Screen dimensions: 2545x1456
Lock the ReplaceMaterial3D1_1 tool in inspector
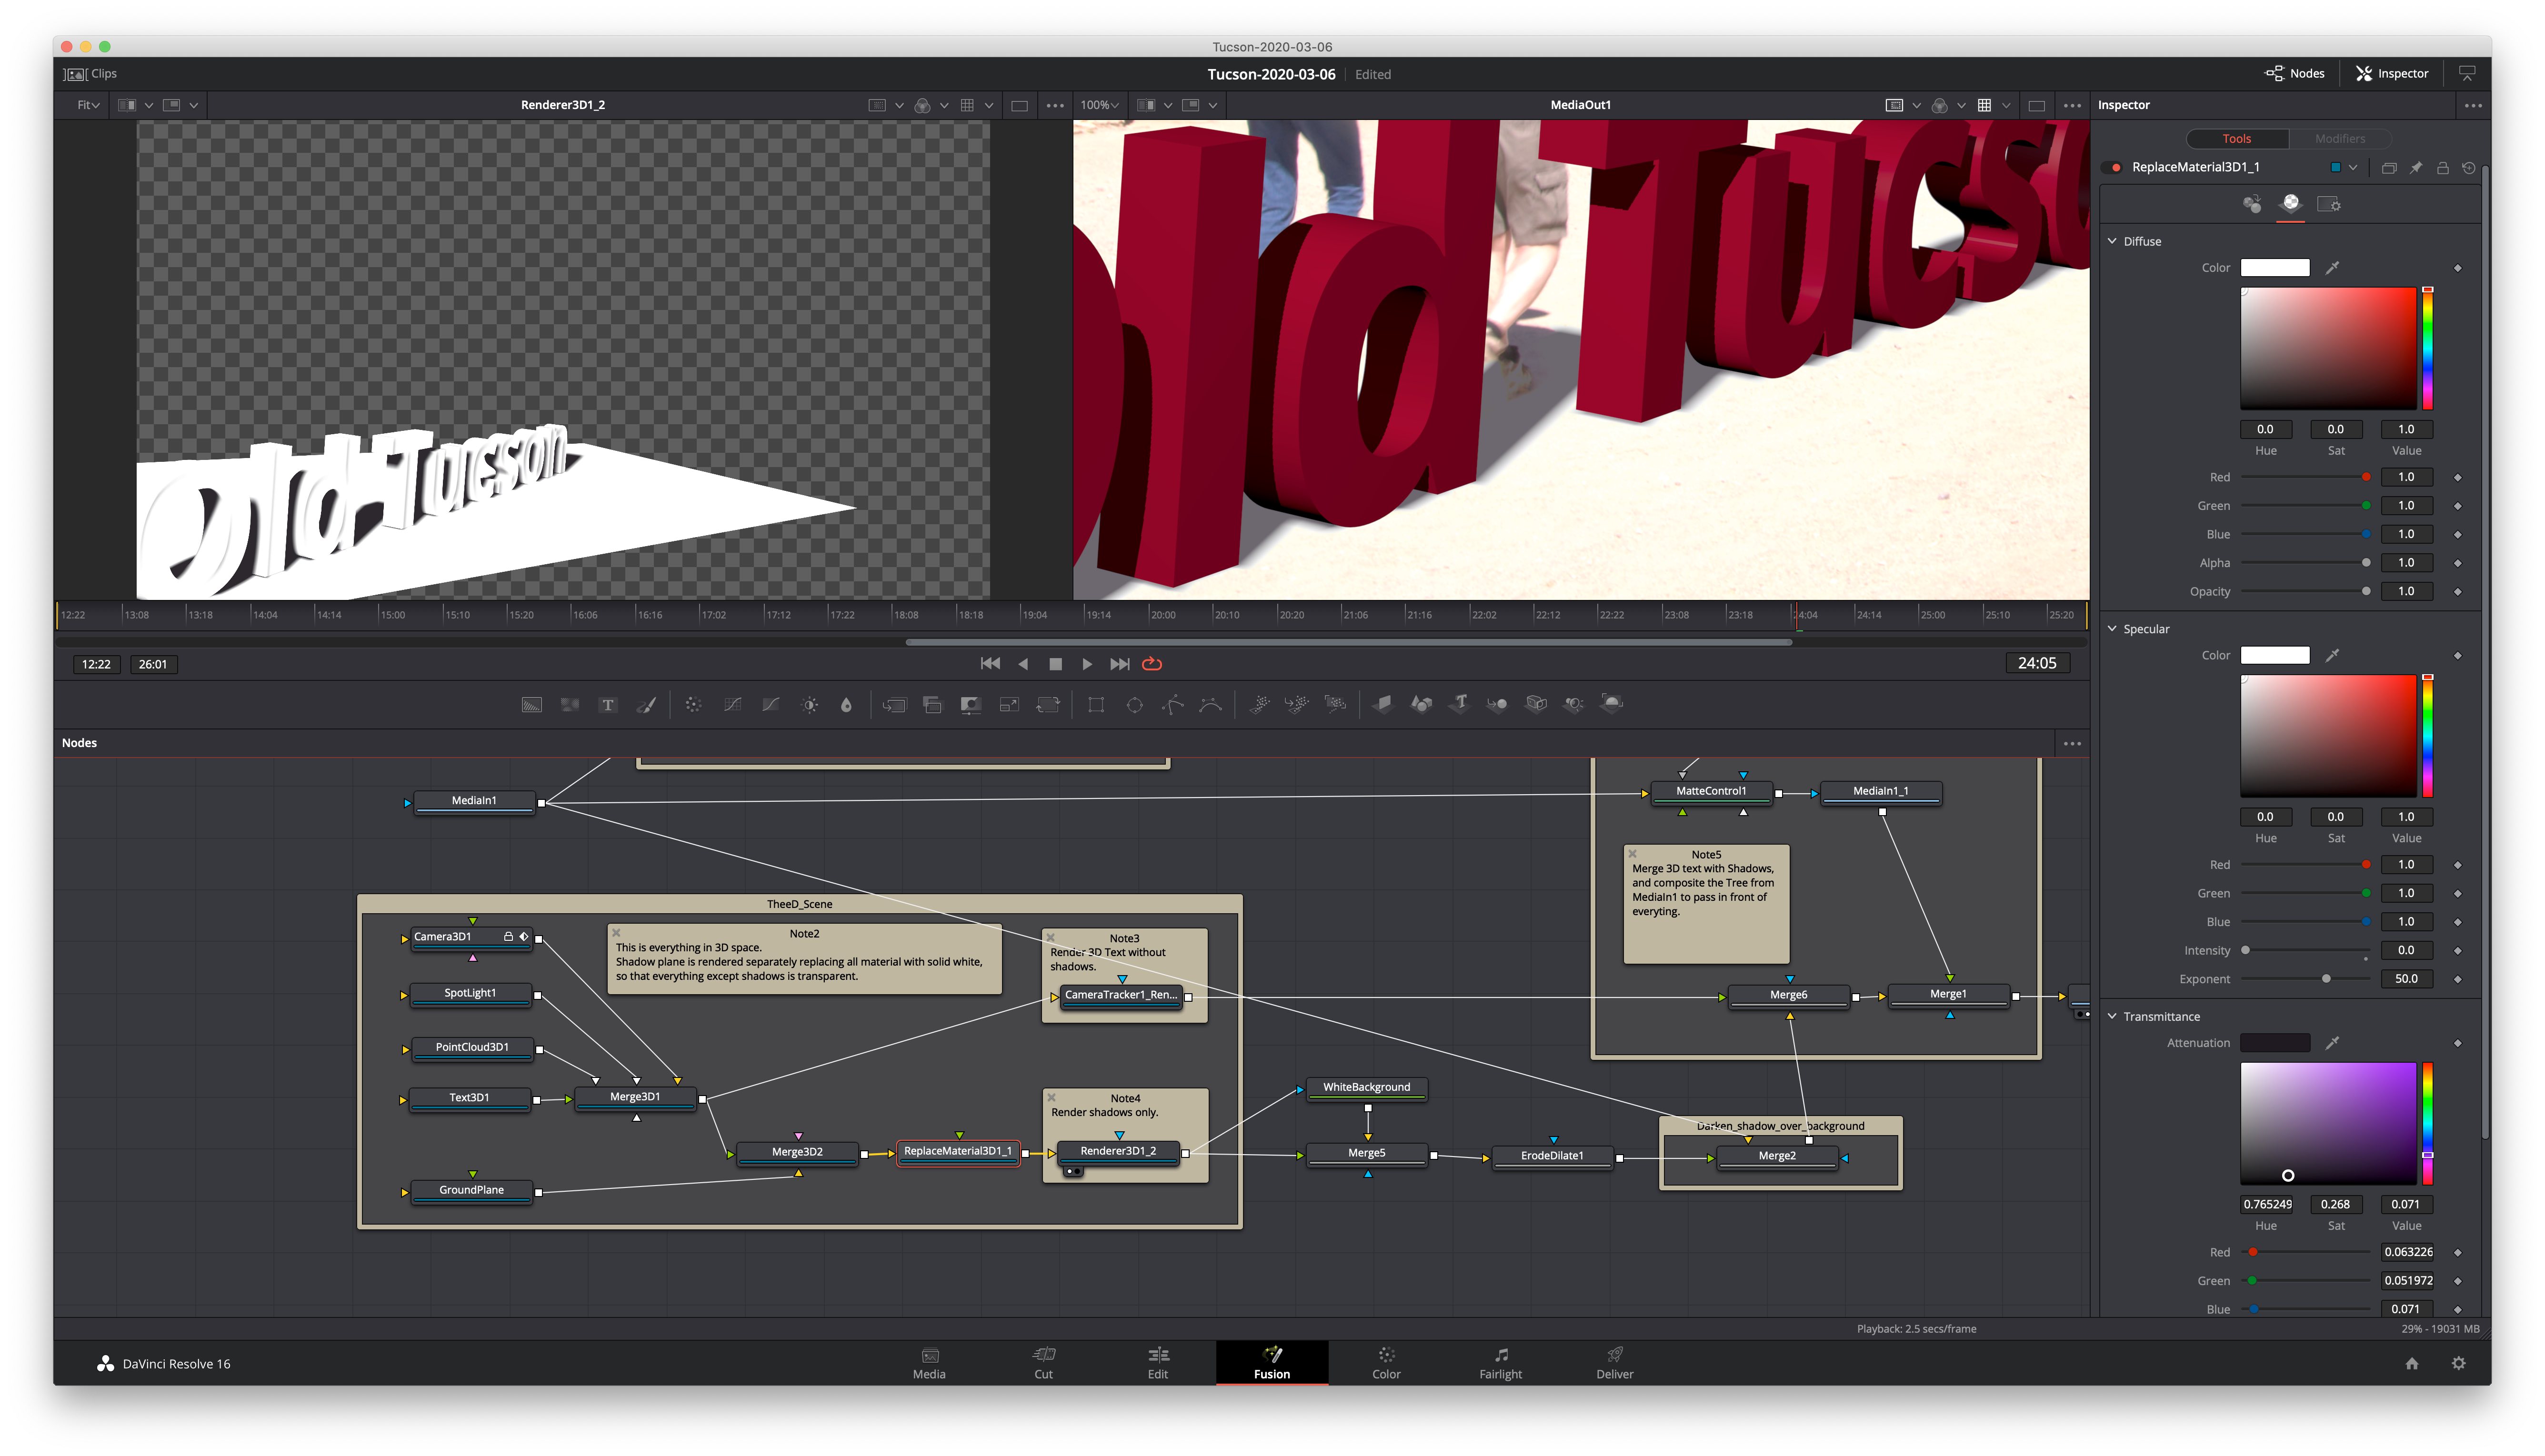pyautogui.click(x=2442, y=168)
